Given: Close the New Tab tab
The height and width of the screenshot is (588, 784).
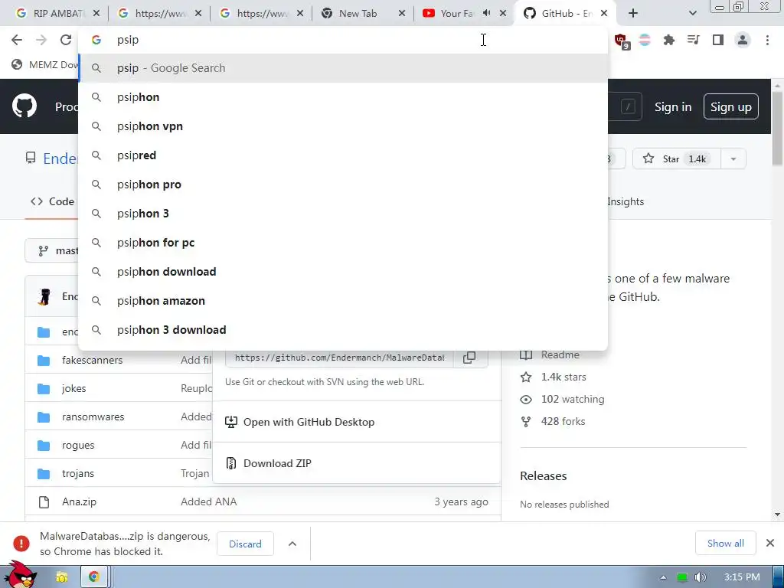Looking at the screenshot, I should pyautogui.click(x=401, y=14).
